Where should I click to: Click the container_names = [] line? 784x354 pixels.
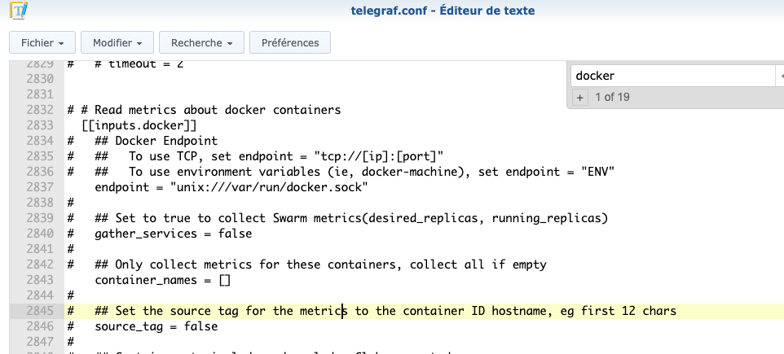(162, 280)
